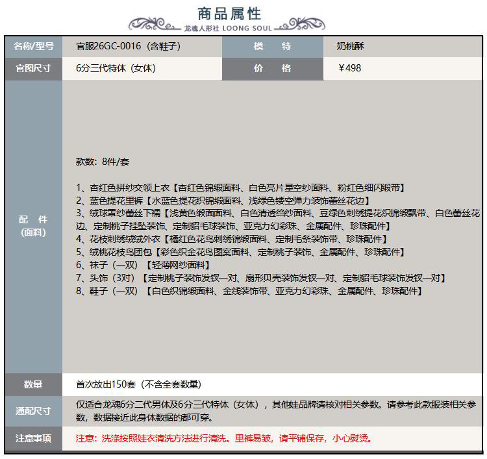The image size is (487, 459).
Task: Click the 官图尺寸 label cell
Action: click(x=34, y=68)
